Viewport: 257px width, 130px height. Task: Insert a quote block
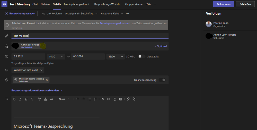103,99
